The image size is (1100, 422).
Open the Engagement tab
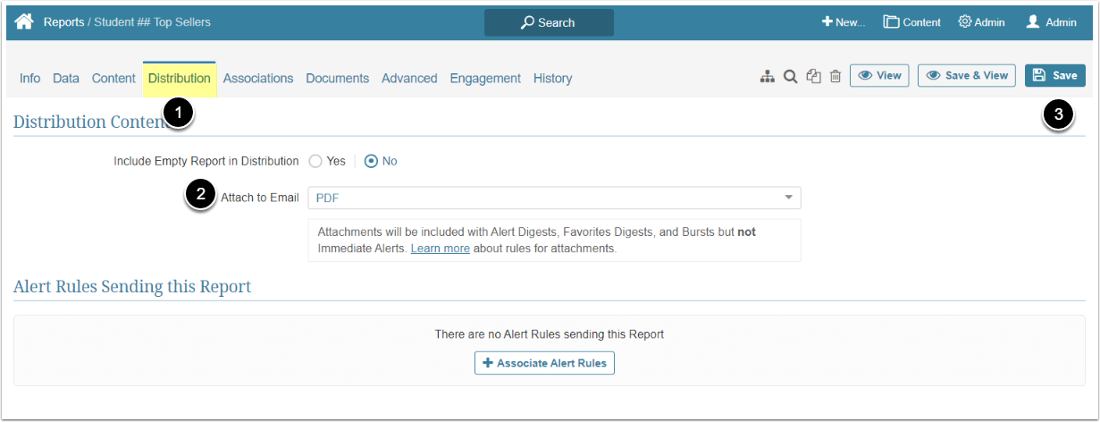pos(485,79)
